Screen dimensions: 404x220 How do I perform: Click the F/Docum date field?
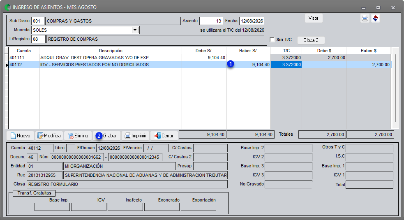[x=109, y=148]
